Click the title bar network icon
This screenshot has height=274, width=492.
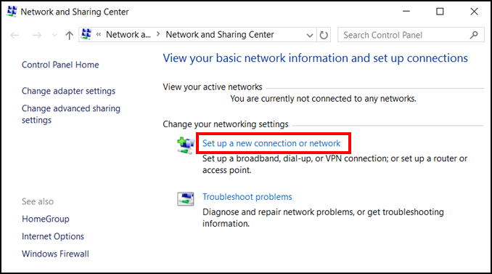12,11
